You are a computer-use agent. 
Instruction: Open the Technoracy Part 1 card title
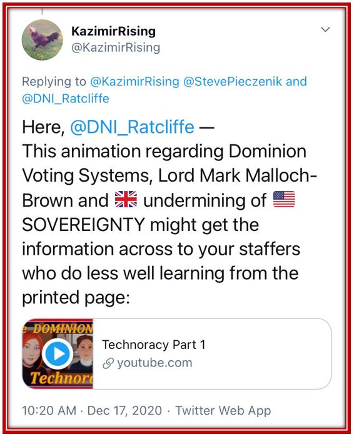tap(154, 345)
